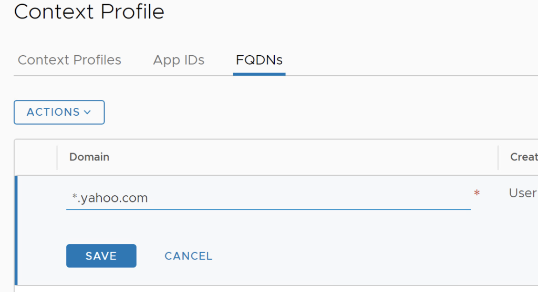Open the ACTIONS dropdown menu

point(59,113)
